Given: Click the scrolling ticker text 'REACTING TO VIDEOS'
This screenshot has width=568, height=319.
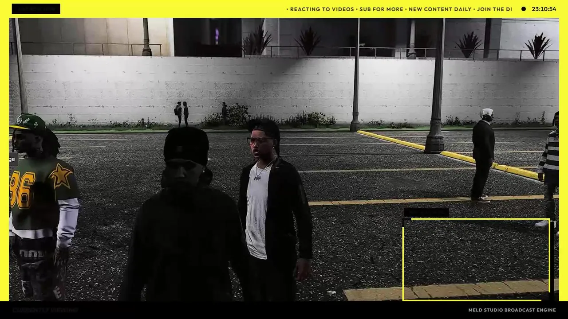Looking at the screenshot, I should [322, 9].
